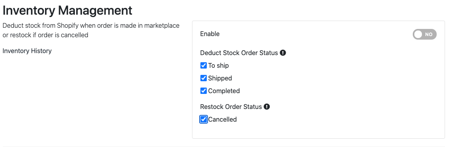Click the Restock Order Status label
Viewport: 453px width, 147px height.
point(231,107)
